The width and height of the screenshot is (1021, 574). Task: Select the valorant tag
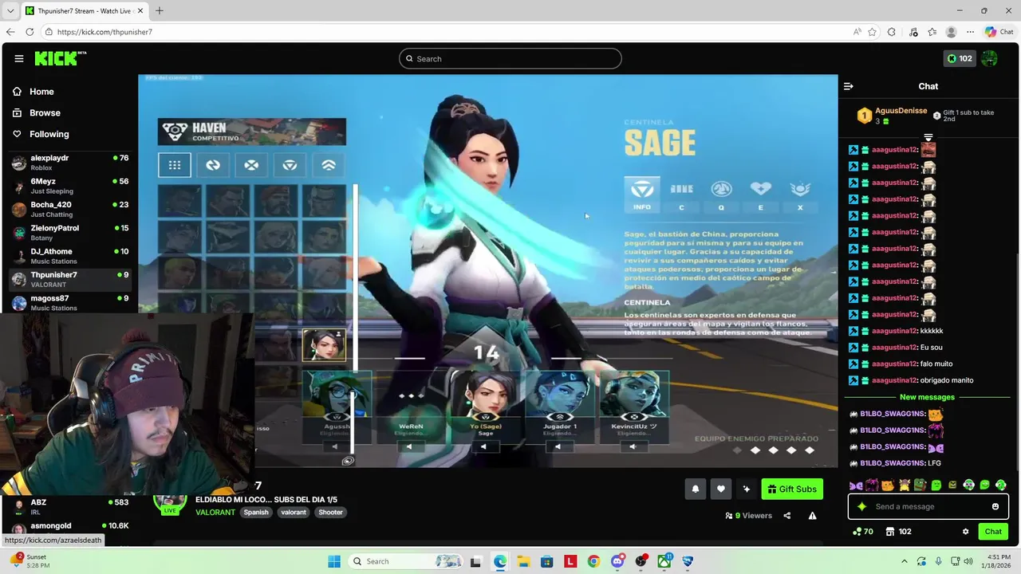tap(294, 513)
